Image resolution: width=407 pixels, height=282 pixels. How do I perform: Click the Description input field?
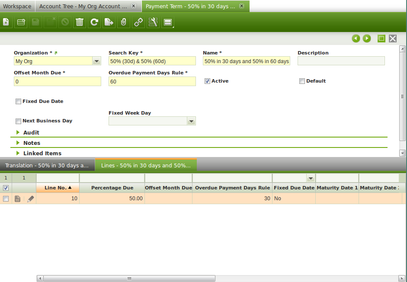coord(341,61)
